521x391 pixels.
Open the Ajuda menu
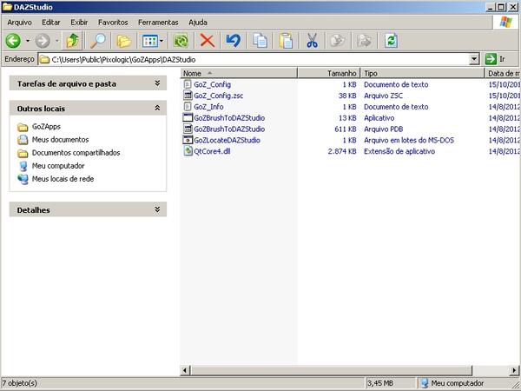(x=198, y=23)
